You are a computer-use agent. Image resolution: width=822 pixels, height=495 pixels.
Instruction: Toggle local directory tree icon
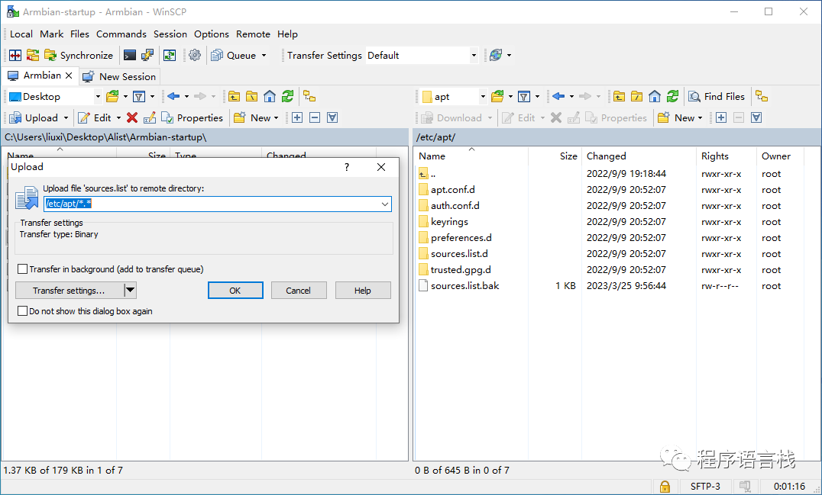[x=309, y=96]
